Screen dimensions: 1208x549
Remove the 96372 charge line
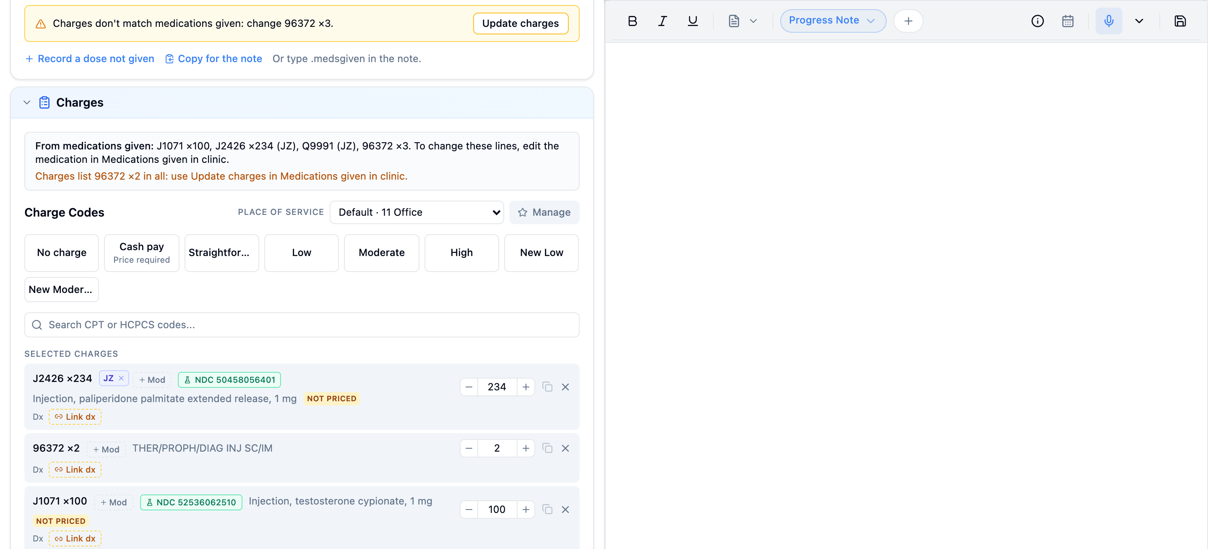565,448
